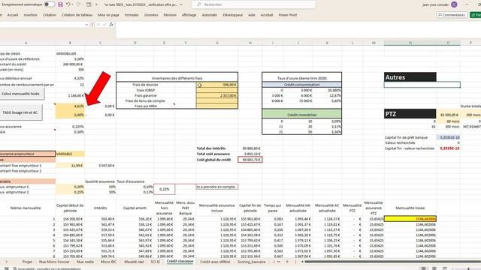
Task: Click the add new sheet plus icon
Action: click(287, 262)
